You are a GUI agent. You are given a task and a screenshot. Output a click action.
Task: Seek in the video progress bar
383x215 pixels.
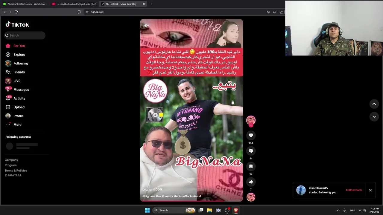click(x=191, y=201)
